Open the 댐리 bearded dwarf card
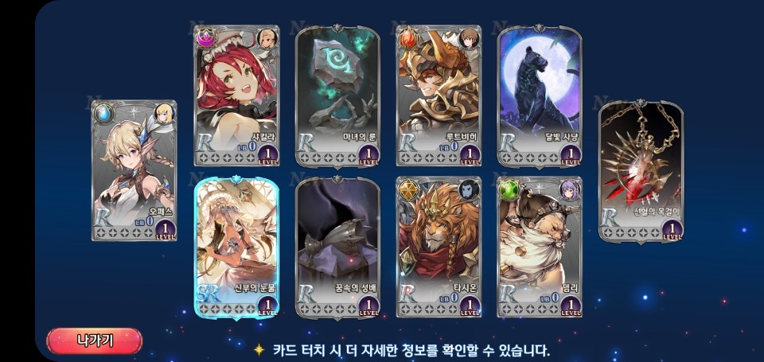This screenshot has width=764, height=362. pyautogui.click(x=540, y=247)
